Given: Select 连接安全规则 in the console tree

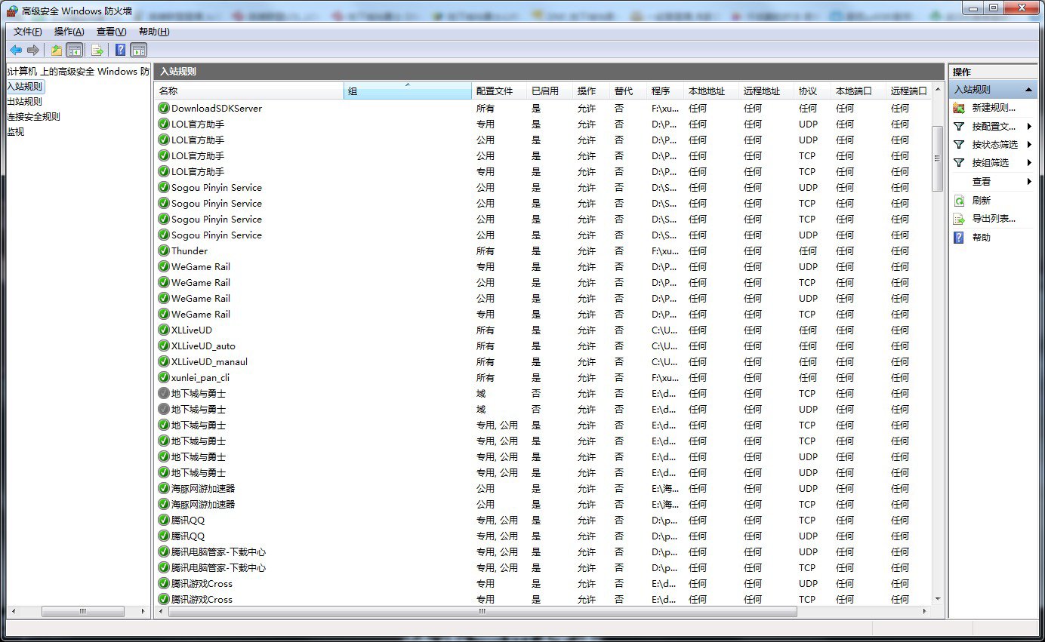Looking at the screenshot, I should pos(34,117).
